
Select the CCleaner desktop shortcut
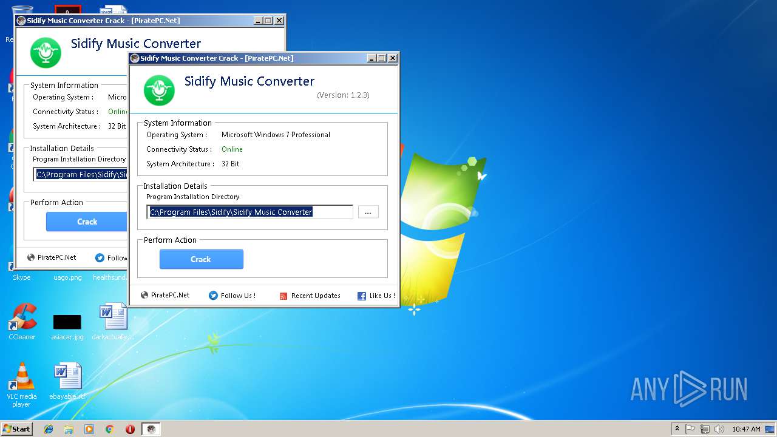22,322
